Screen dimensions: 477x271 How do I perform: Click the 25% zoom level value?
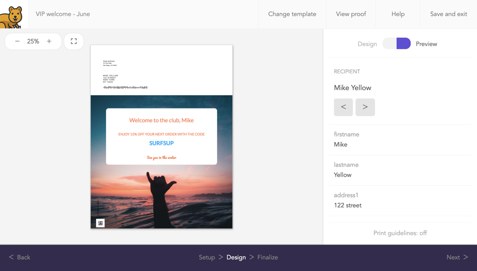(x=33, y=41)
